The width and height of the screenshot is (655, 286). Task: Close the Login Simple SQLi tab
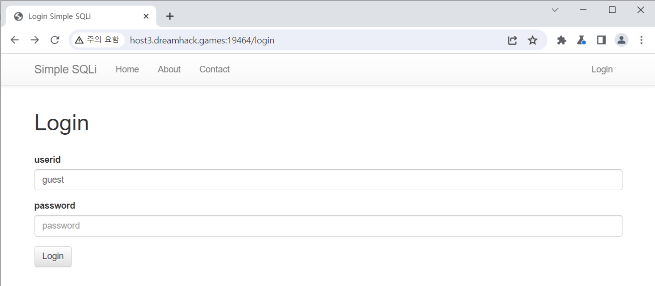[146, 16]
